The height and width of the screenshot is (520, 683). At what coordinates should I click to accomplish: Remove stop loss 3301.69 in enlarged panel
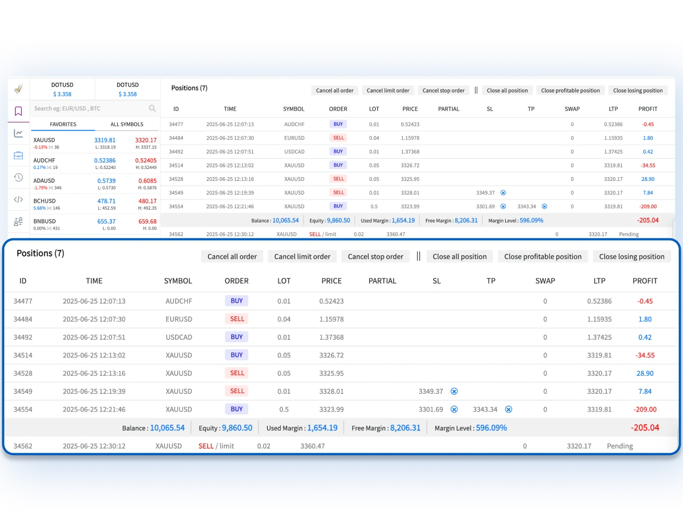[454, 409]
